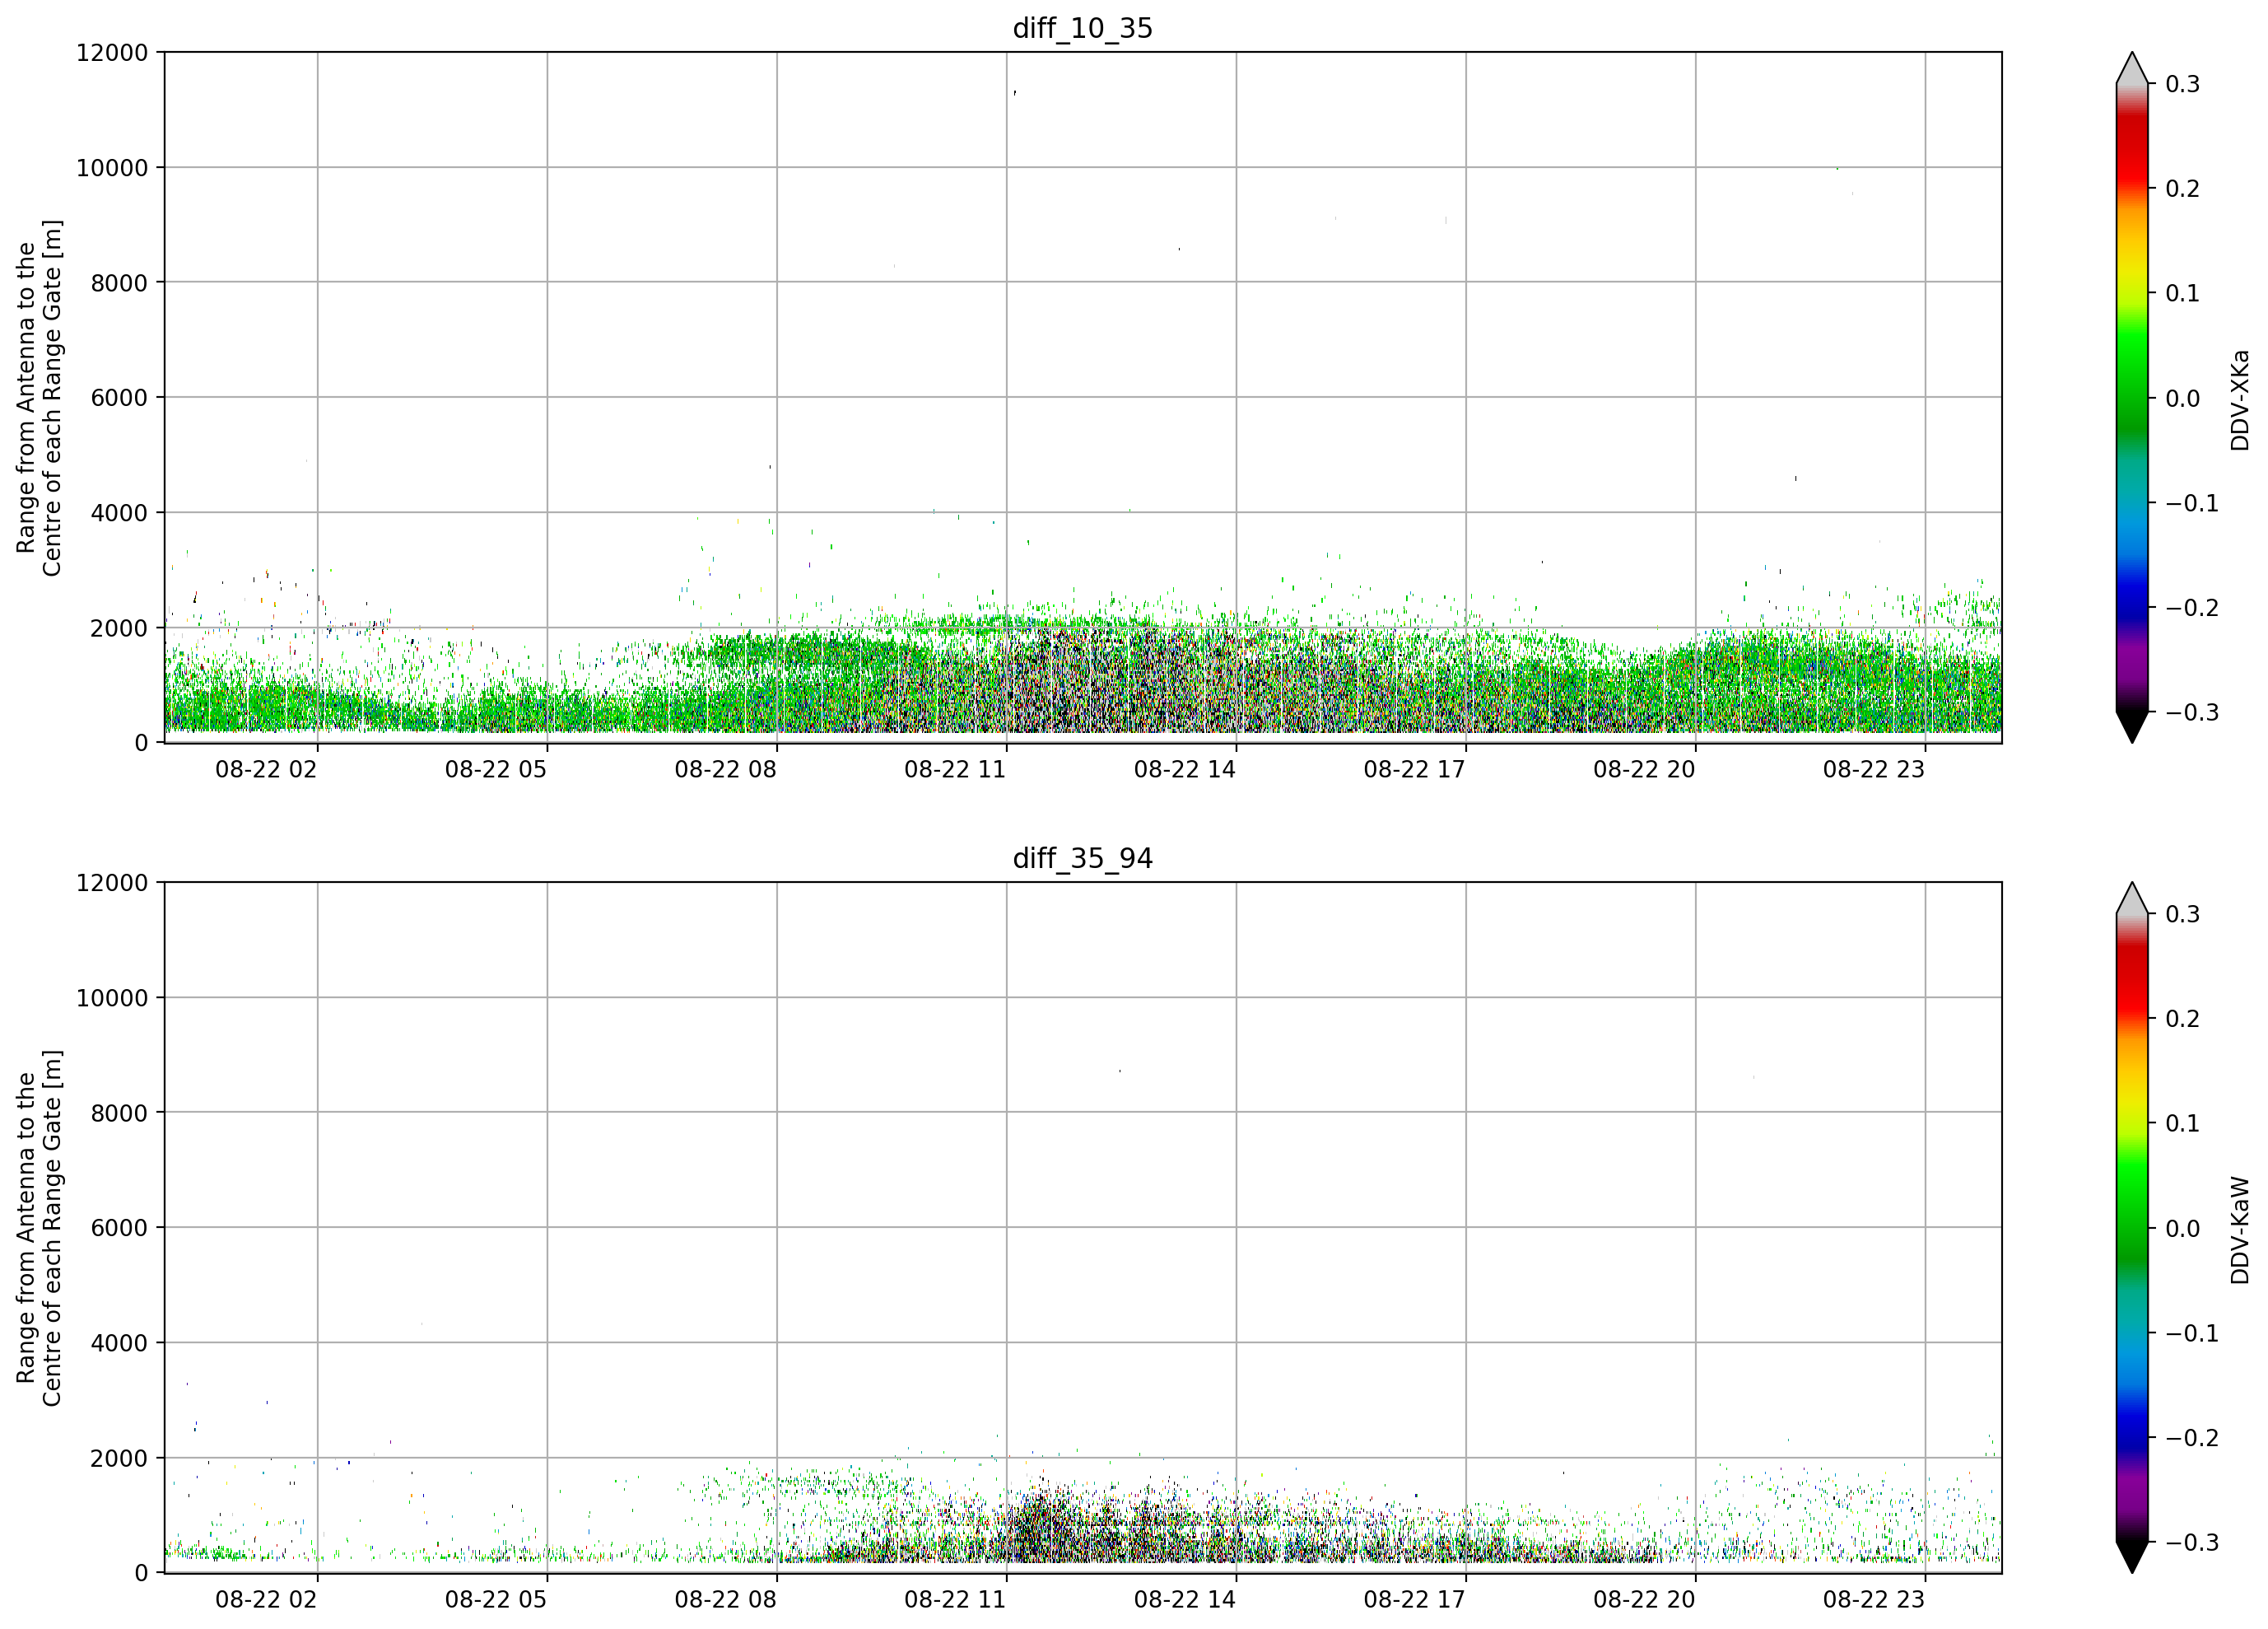This screenshot has width=2268, height=1629.
Task: Click "08-22 17" tick under diff_10_35 plot
Action: click(1415, 769)
